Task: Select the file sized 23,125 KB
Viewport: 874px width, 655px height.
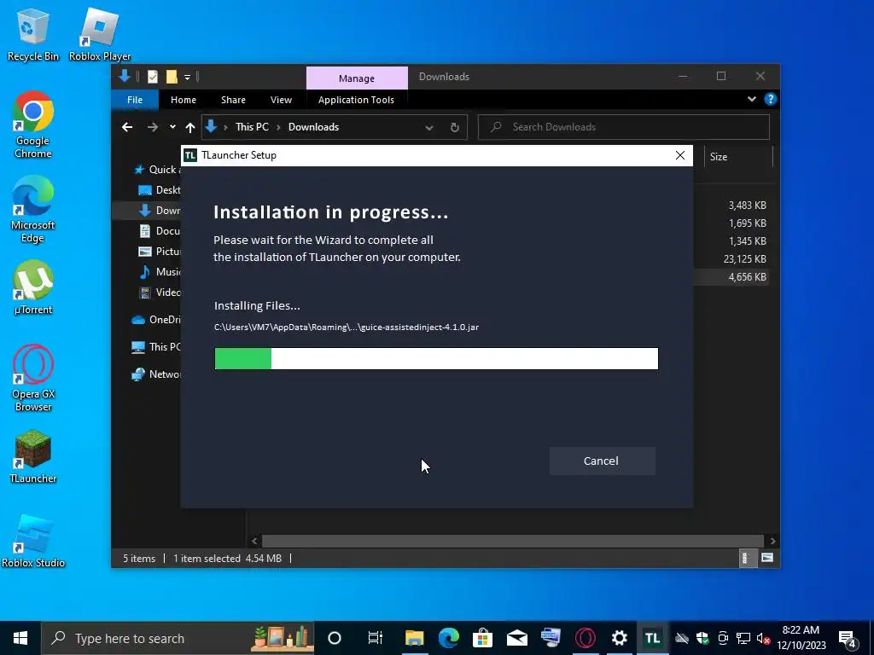Action: [x=744, y=259]
